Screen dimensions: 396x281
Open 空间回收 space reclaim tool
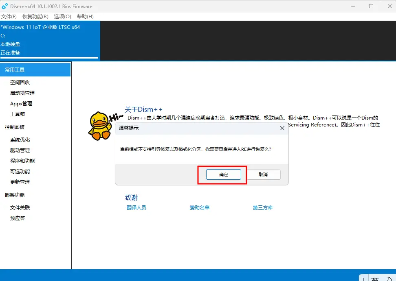[x=21, y=82]
